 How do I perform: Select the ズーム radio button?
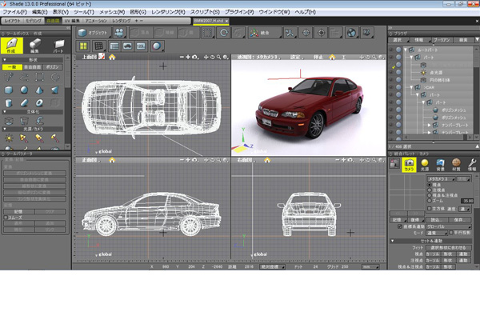click(x=430, y=201)
